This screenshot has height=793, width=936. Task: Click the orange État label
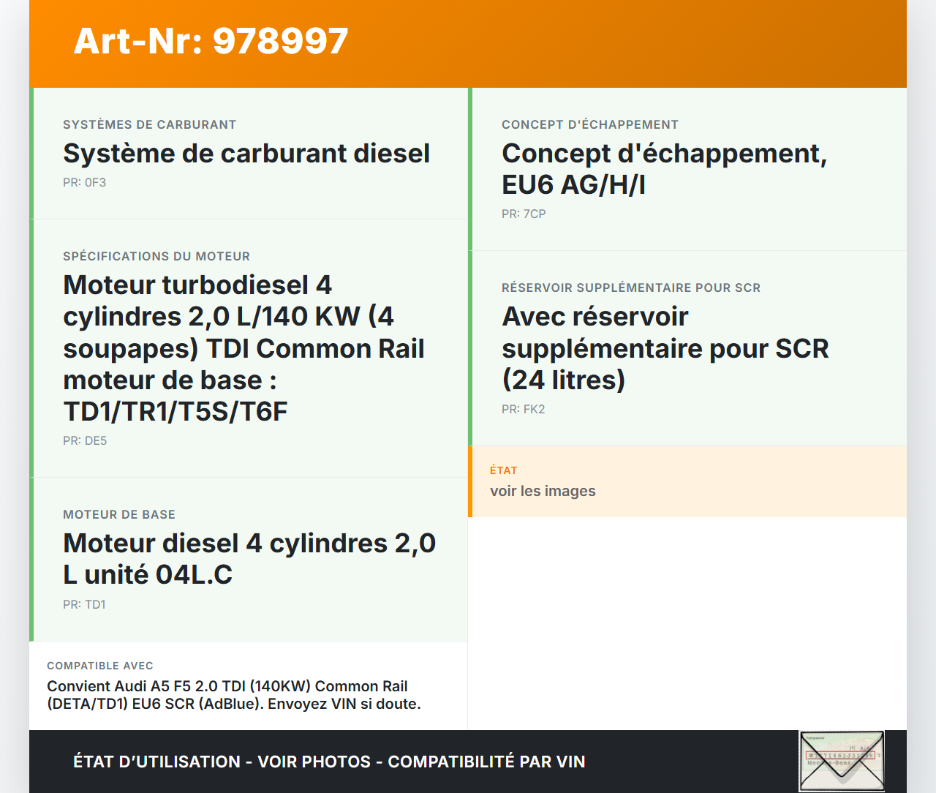pos(504,470)
